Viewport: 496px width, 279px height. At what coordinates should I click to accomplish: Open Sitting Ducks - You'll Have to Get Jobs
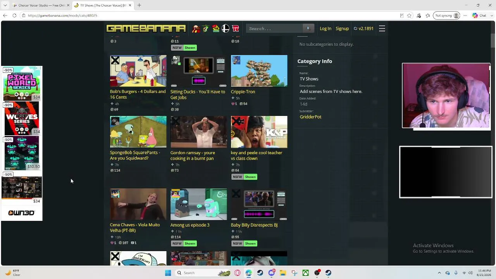coord(198,95)
